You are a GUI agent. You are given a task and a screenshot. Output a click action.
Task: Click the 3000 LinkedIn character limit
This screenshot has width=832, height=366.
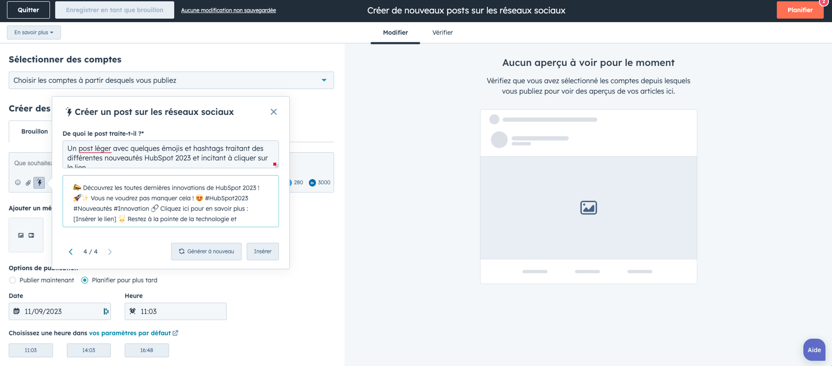point(324,183)
